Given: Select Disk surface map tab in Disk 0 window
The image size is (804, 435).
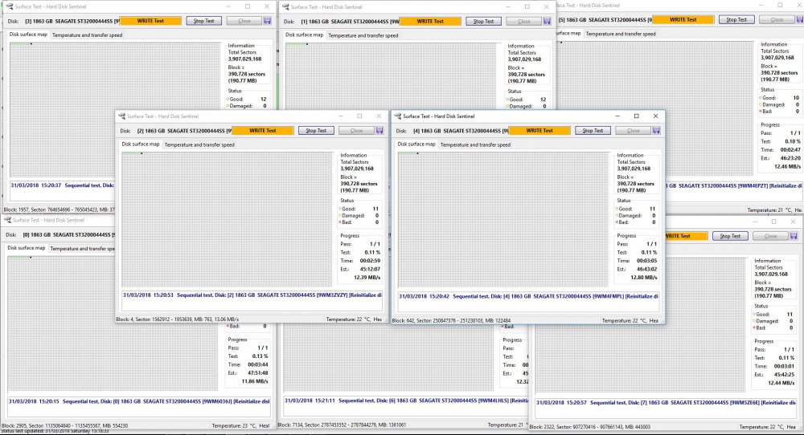Looking at the screenshot, I should coord(27,248).
